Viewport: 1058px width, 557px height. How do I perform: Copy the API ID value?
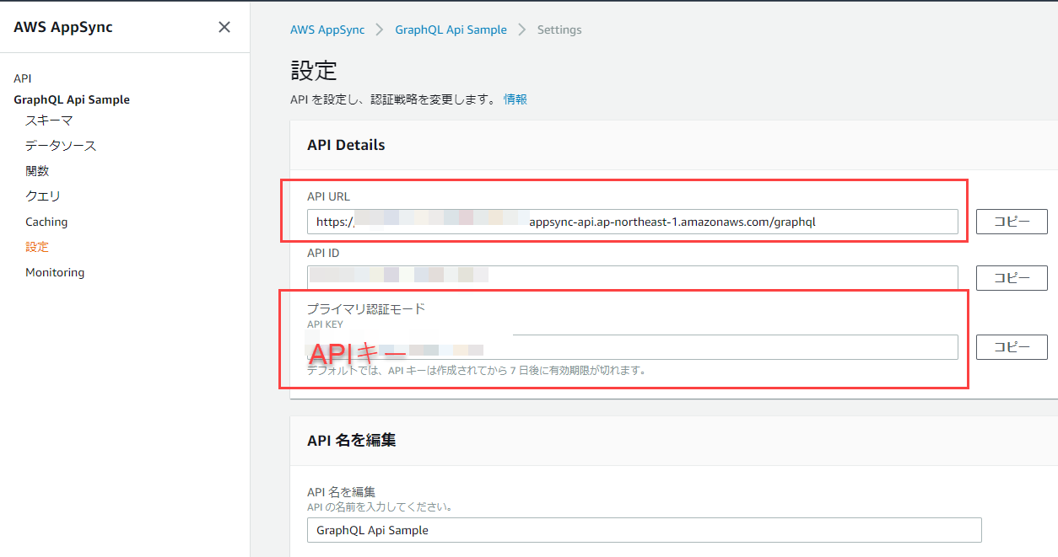(1011, 277)
